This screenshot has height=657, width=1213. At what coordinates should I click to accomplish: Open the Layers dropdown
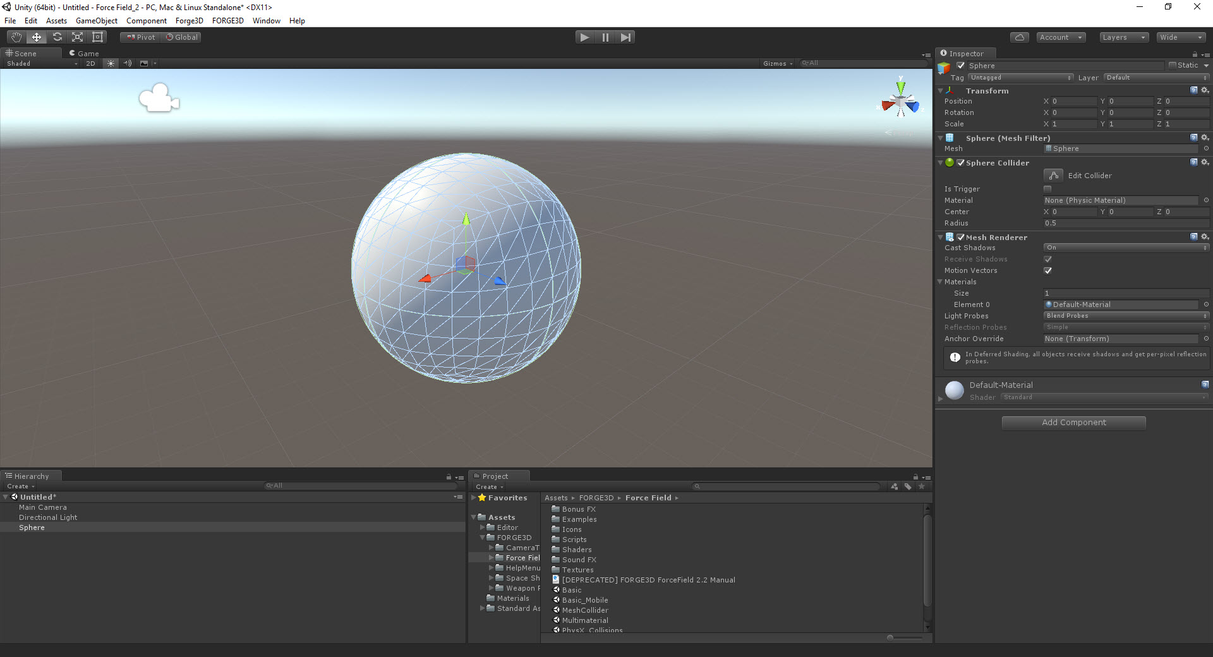(x=1124, y=37)
